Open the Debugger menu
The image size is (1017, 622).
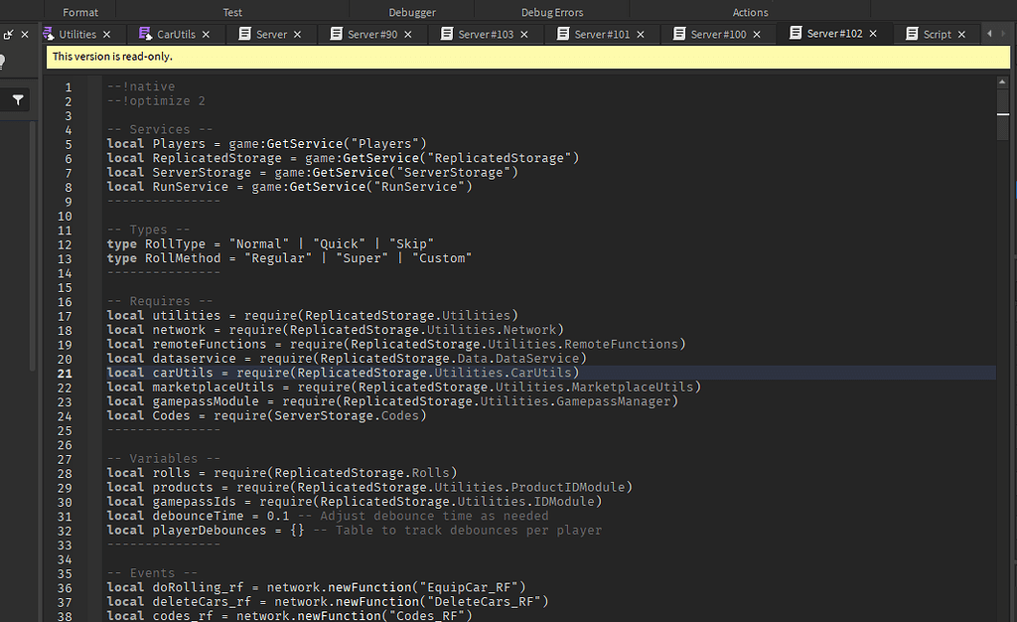click(x=411, y=11)
